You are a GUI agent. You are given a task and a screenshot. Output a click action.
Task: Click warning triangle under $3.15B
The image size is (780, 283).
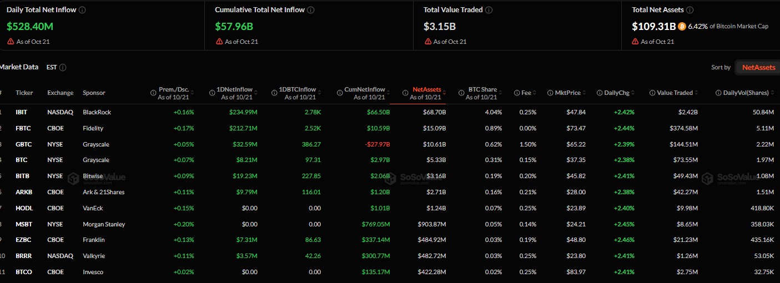(x=427, y=41)
